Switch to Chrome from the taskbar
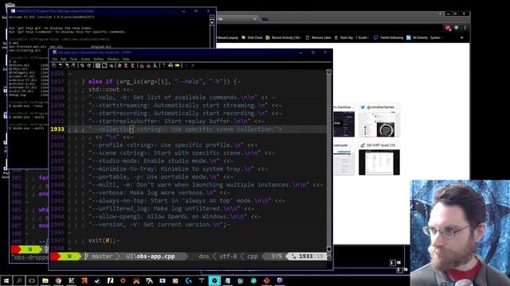510x286 pixels. pos(58,280)
